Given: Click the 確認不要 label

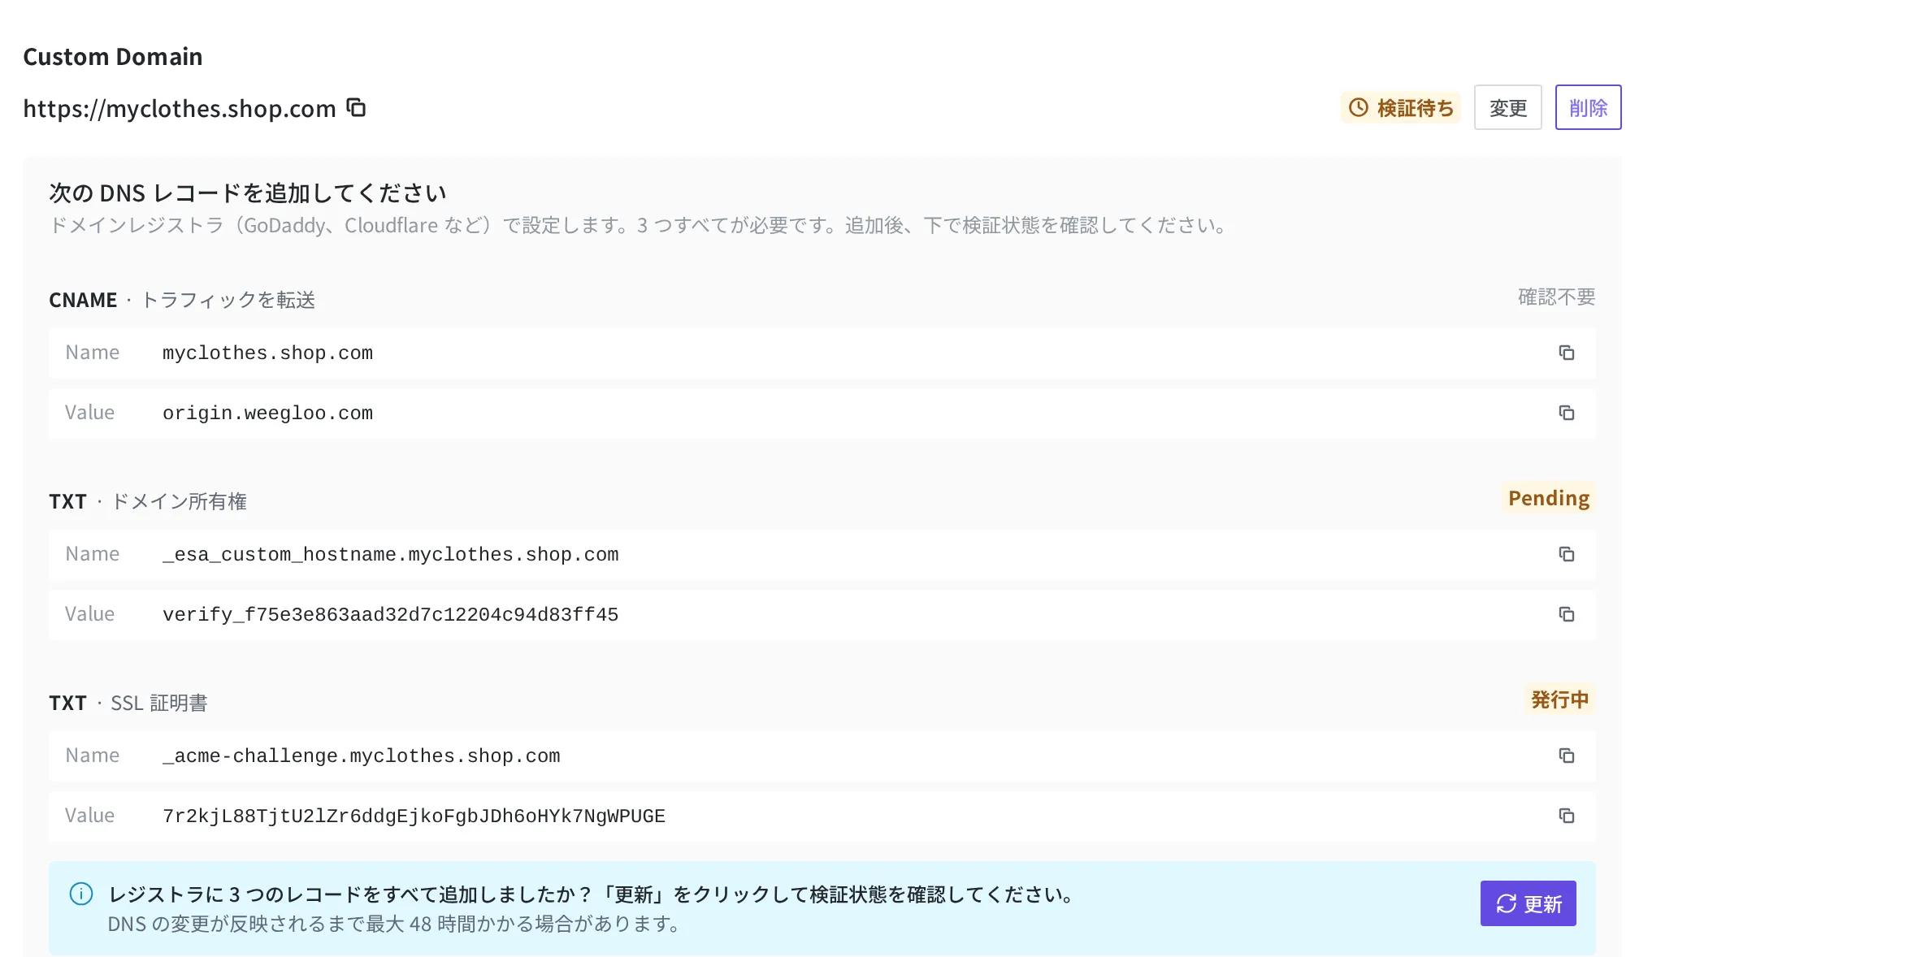Looking at the screenshot, I should (x=1556, y=297).
